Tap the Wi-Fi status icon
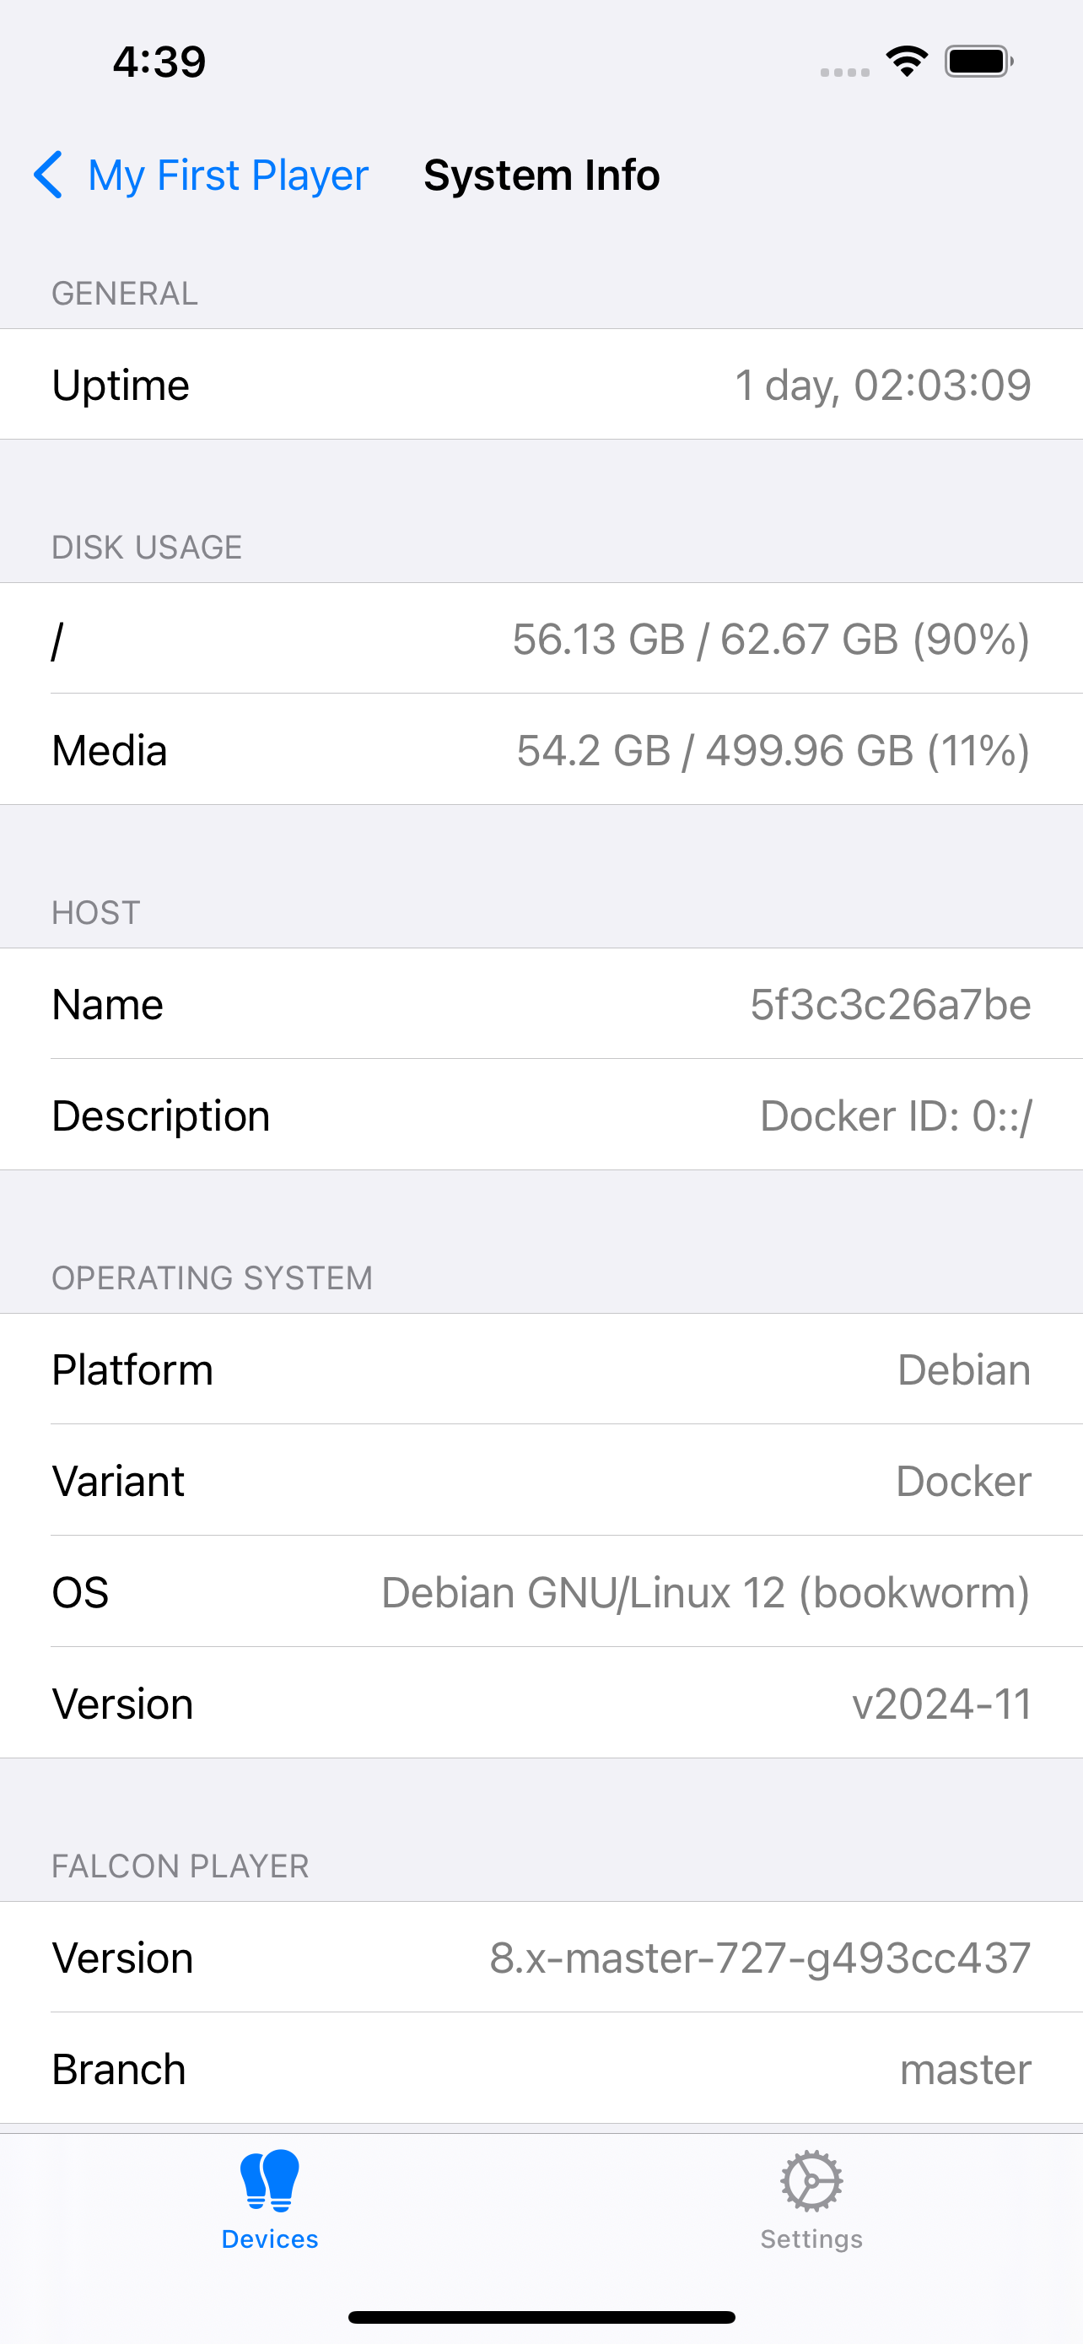 point(907,62)
